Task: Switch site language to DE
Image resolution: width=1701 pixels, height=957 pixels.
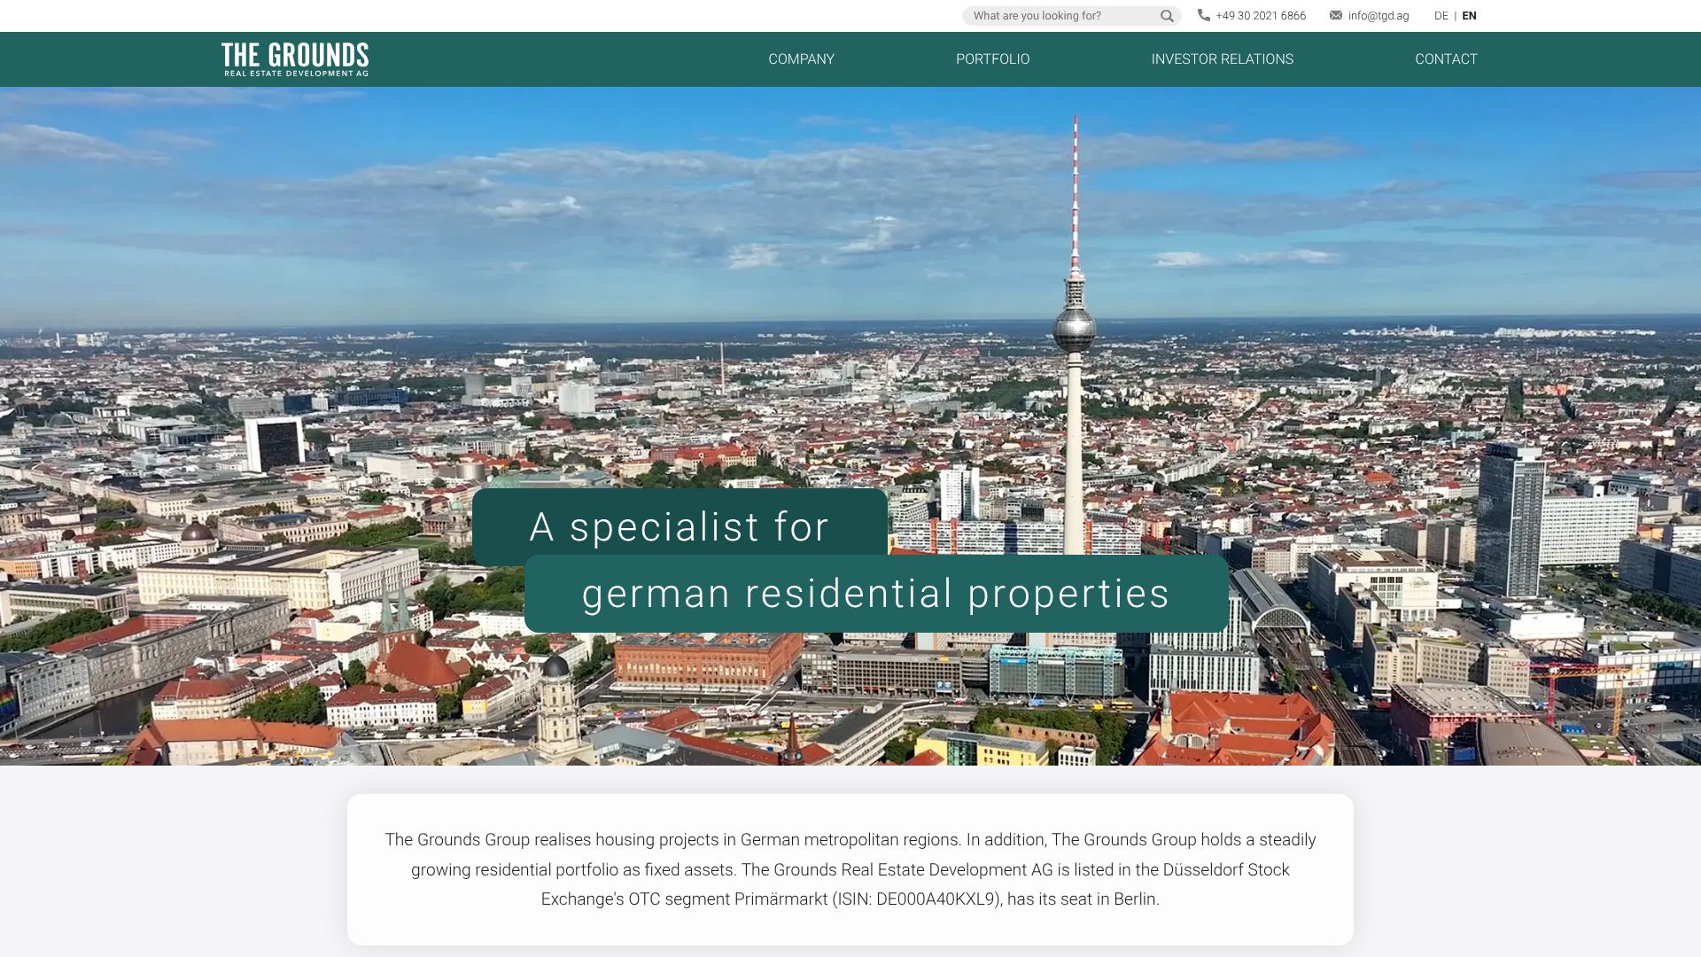Action: 1441,16
